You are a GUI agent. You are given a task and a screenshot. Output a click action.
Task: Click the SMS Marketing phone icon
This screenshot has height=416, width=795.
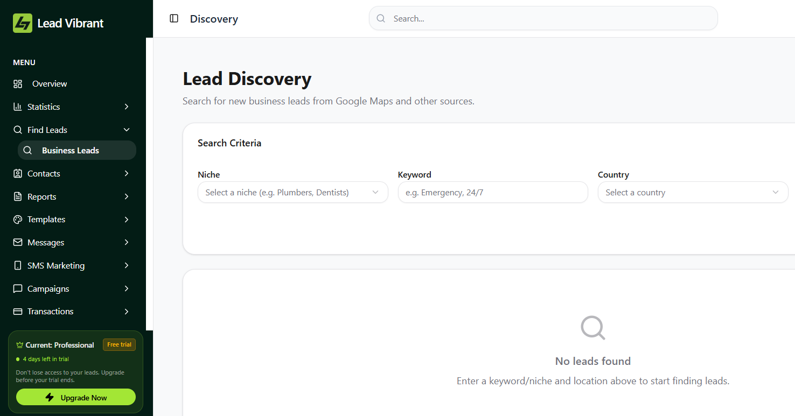point(18,265)
